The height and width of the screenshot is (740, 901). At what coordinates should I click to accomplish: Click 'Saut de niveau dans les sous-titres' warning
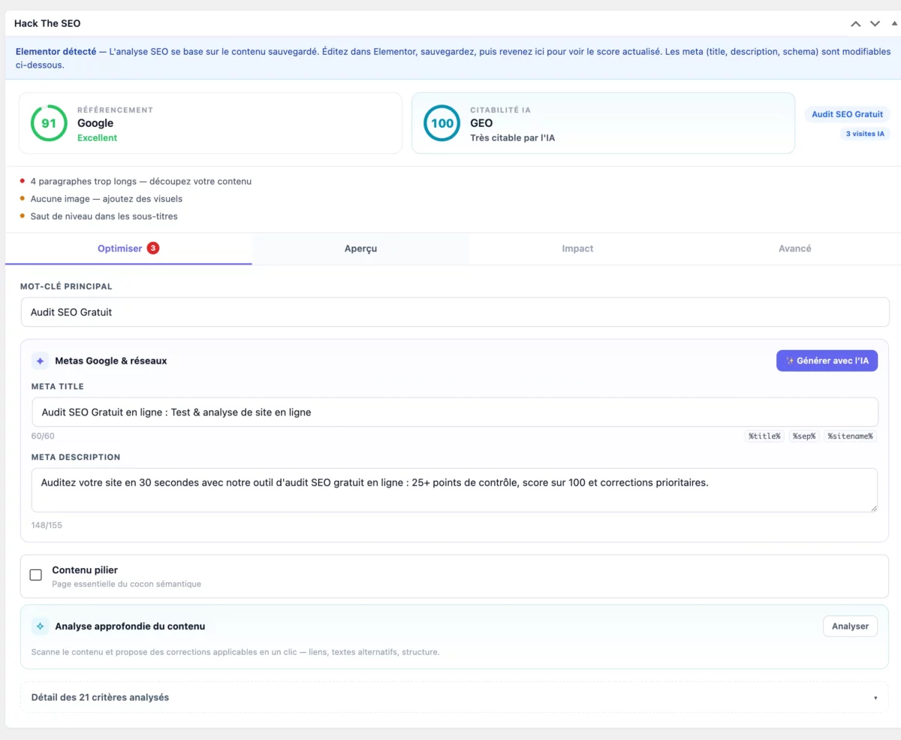104,216
